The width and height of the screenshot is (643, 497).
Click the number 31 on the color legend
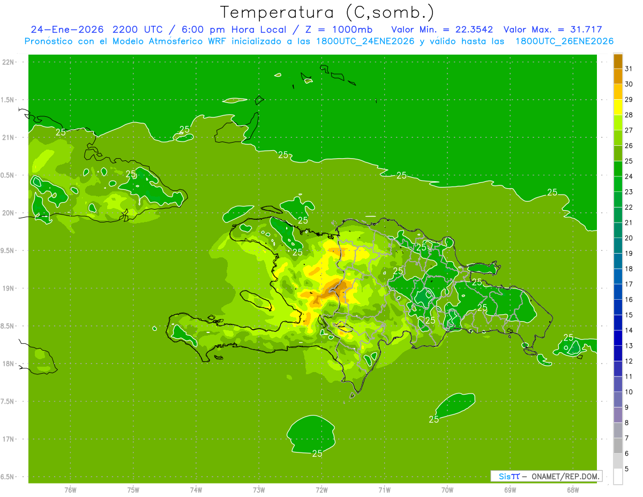coord(629,69)
